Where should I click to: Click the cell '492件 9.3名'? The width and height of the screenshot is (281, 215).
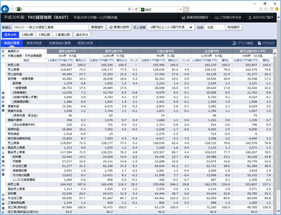pos(166,56)
